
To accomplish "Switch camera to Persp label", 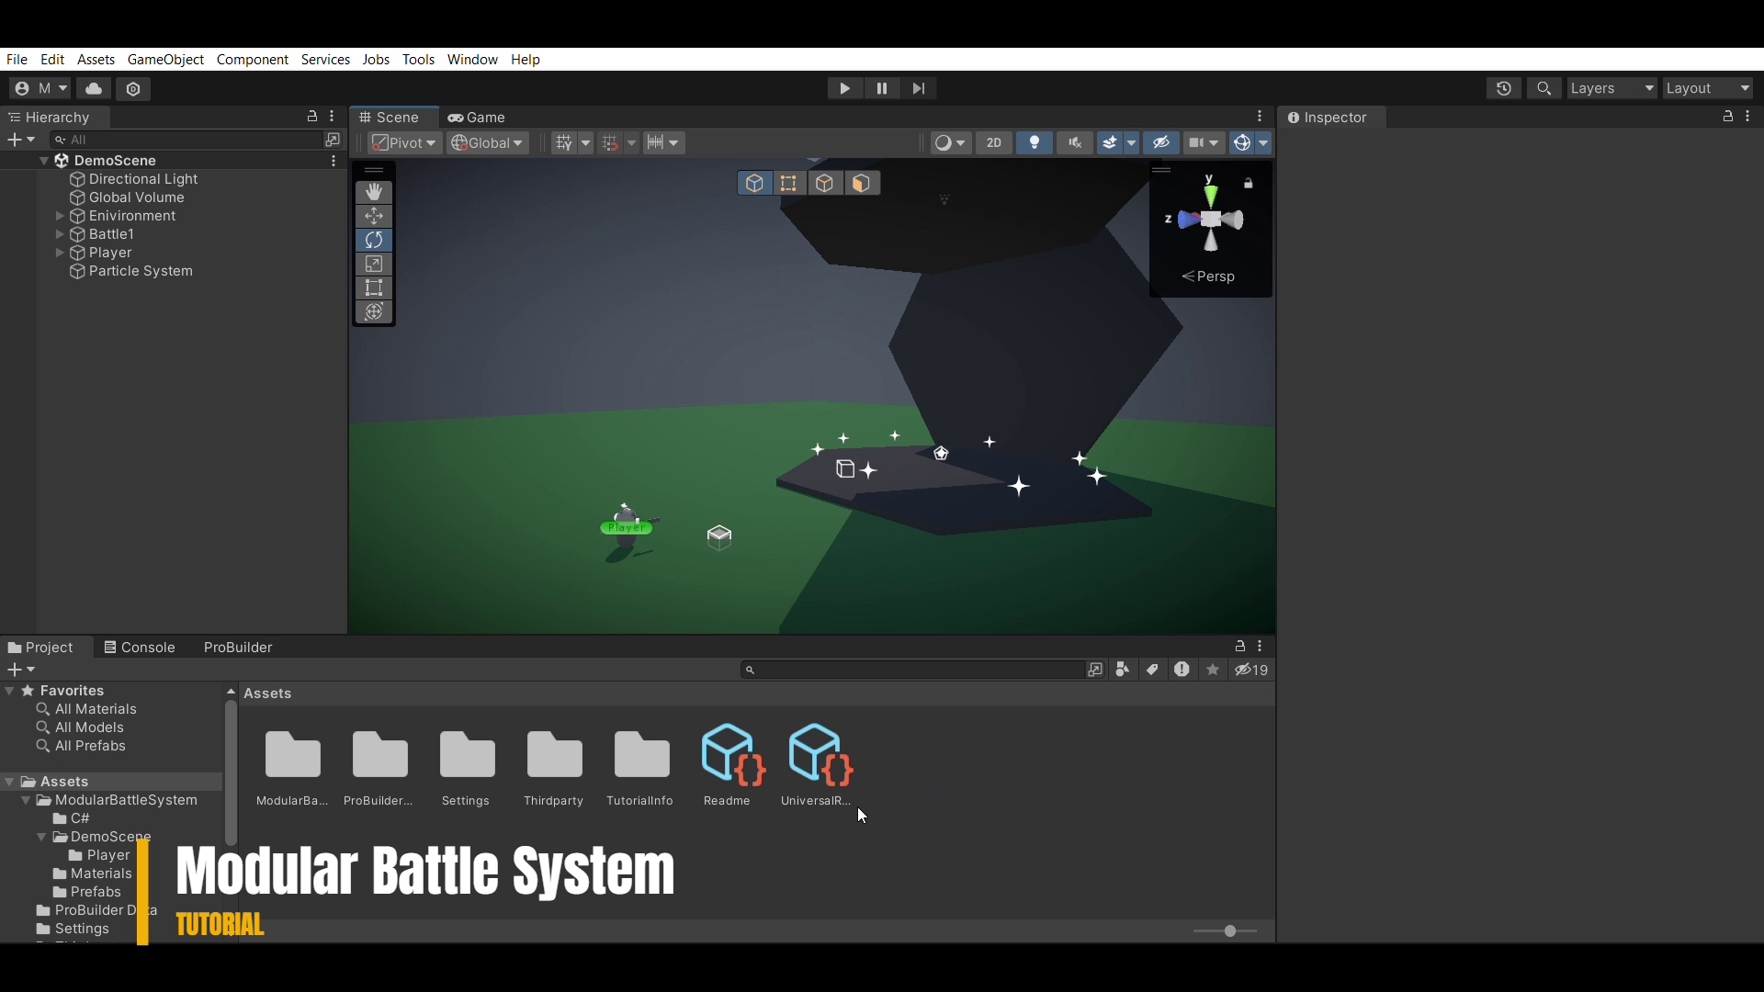I will pos(1208,276).
